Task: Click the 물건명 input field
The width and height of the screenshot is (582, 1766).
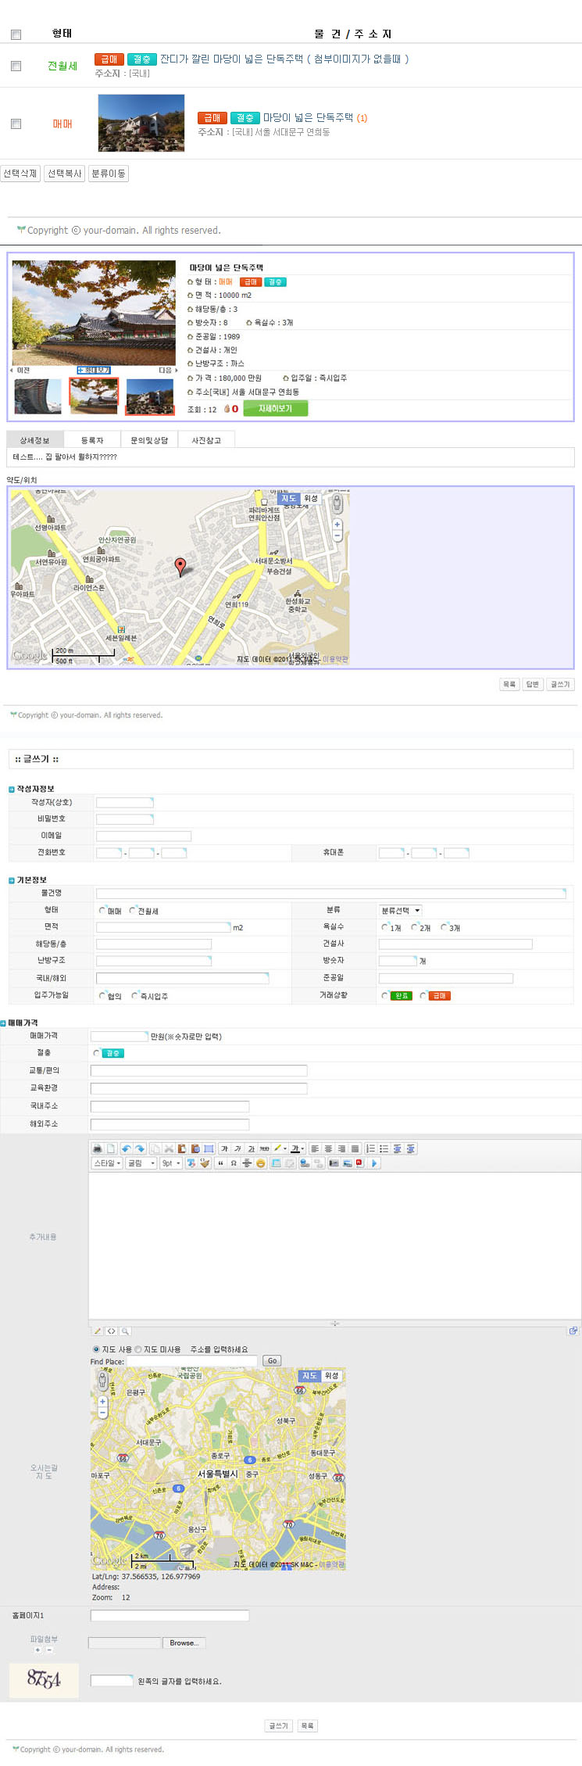Action: tap(330, 893)
